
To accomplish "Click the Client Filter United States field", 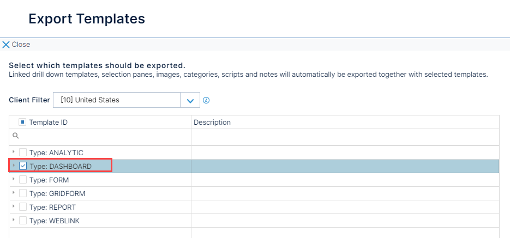I will point(117,100).
